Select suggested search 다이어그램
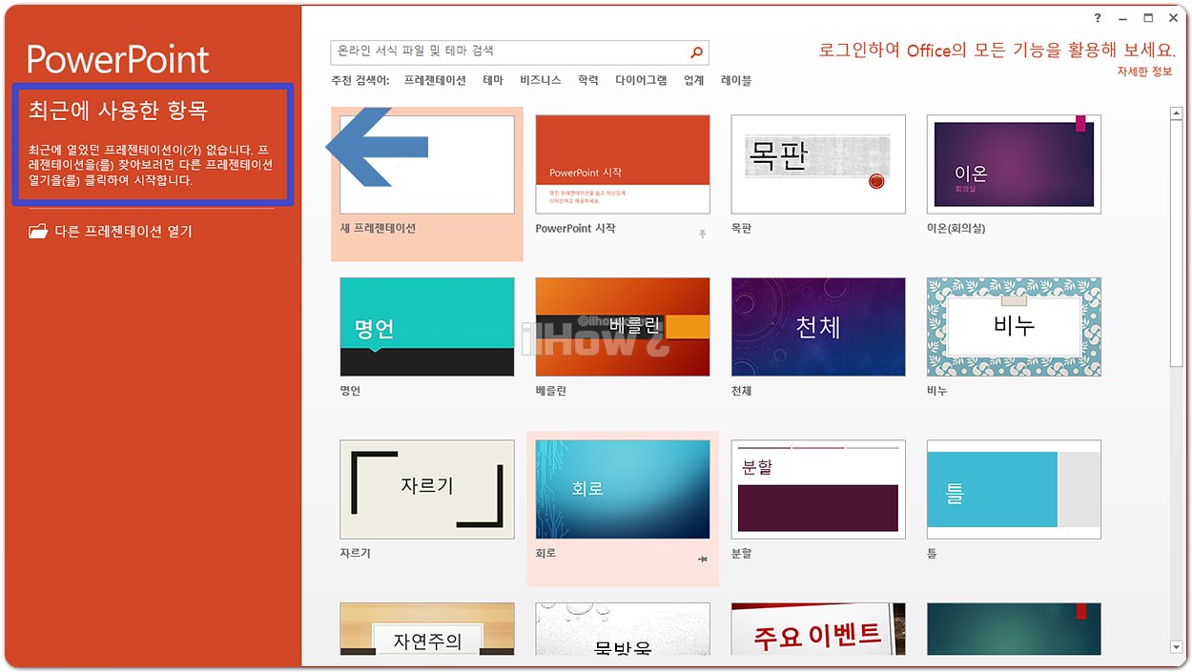This screenshot has height=672, width=1192. 641,81
